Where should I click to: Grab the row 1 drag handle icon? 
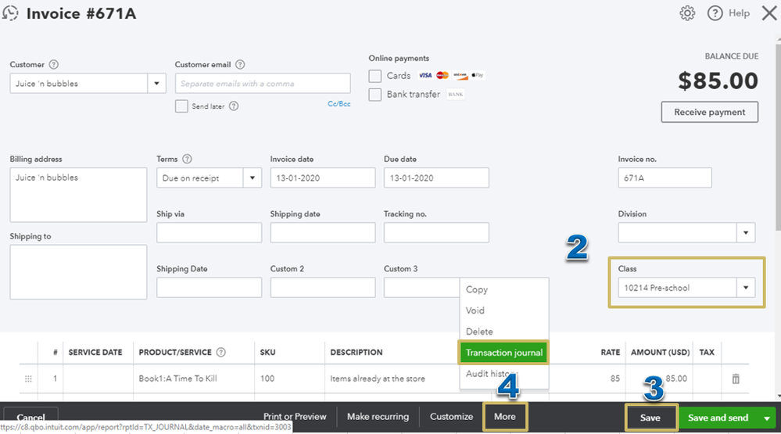(28, 378)
